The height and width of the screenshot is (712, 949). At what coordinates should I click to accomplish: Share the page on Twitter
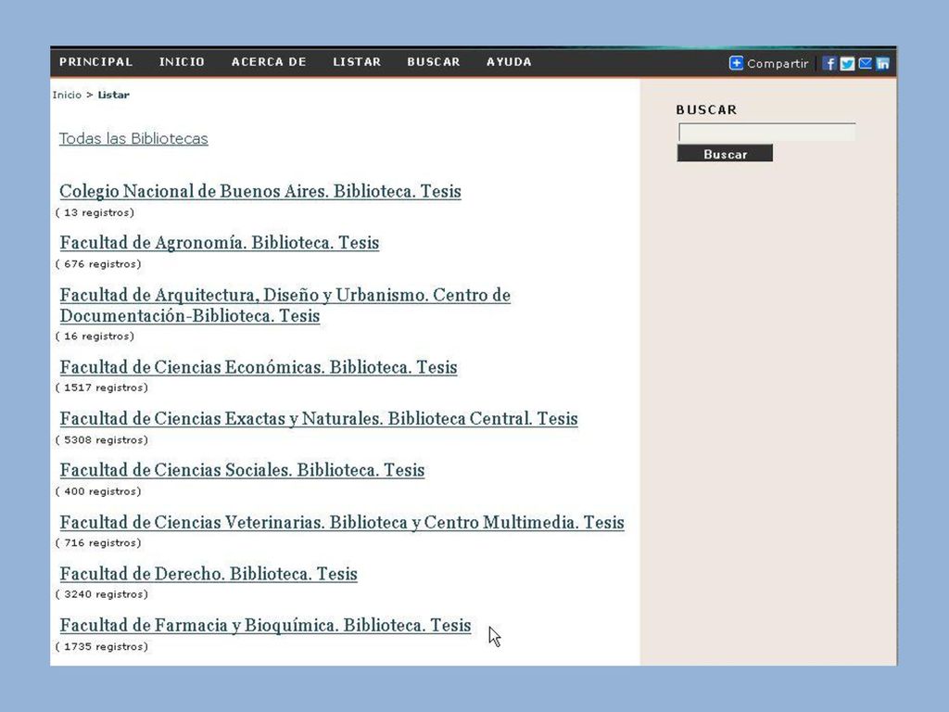coord(847,64)
